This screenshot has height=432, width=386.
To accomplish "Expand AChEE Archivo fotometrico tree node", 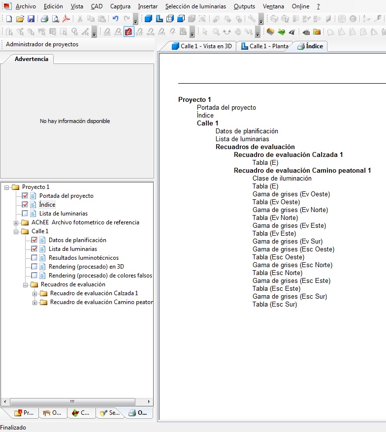I will tap(16, 222).
